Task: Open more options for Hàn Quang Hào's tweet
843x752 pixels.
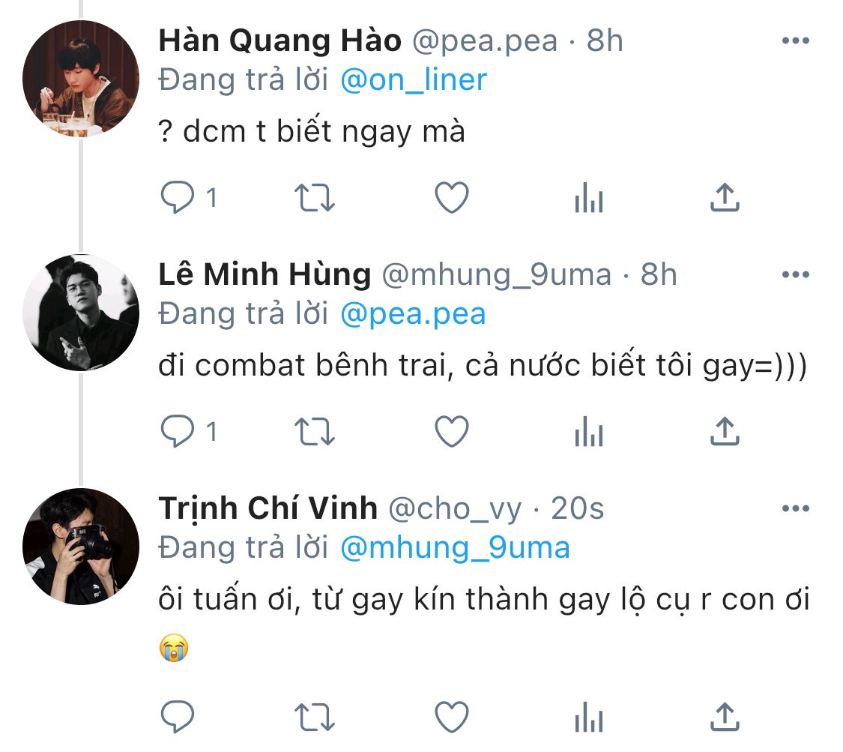Action: (x=795, y=40)
